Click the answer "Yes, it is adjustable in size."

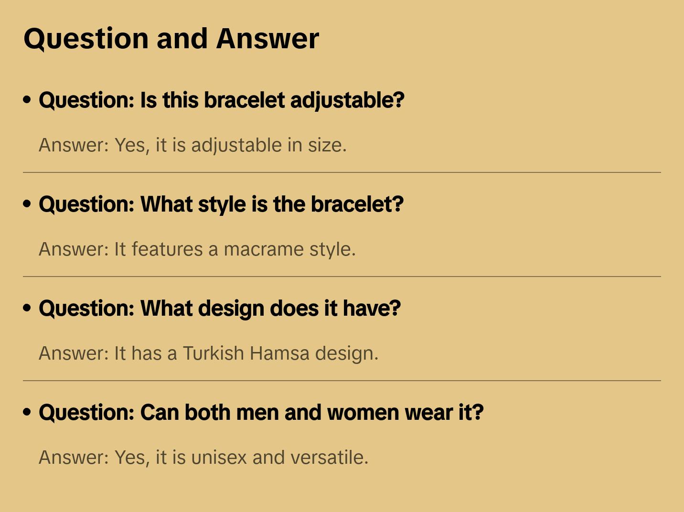click(192, 145)
